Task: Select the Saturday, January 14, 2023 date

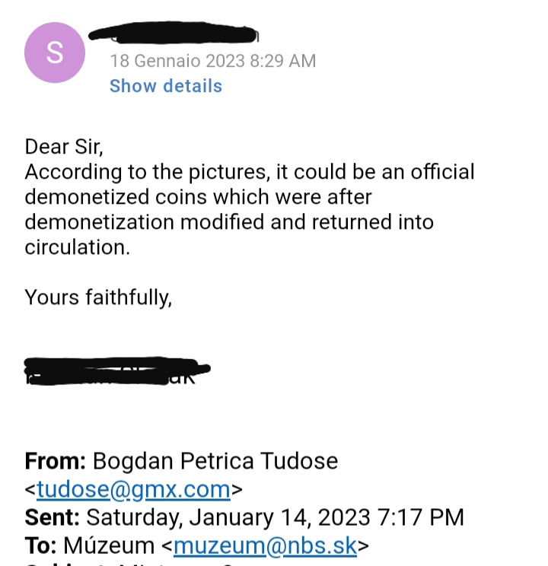Action: [x=228, y=517]
